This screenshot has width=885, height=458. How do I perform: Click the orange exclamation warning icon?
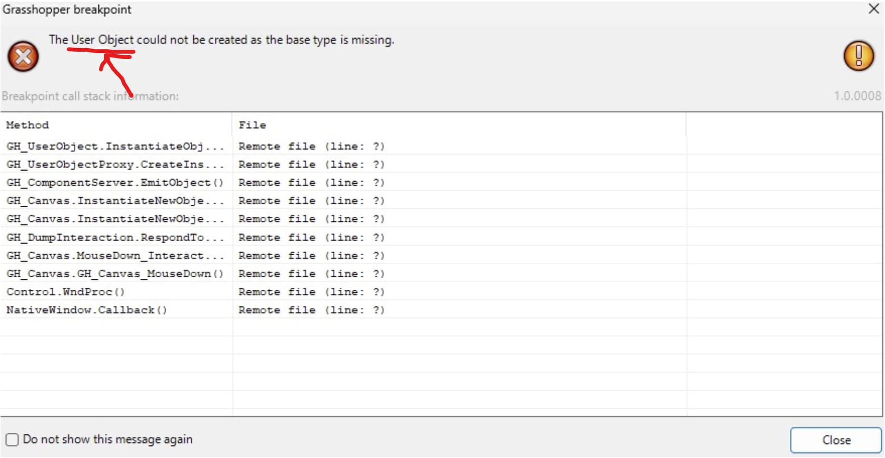tap(858, 56)
